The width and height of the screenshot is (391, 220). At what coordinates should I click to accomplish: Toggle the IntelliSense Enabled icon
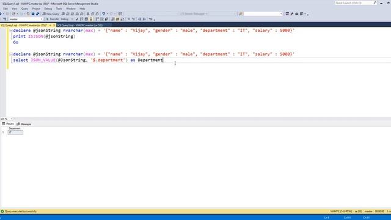(x=91, y=19)
